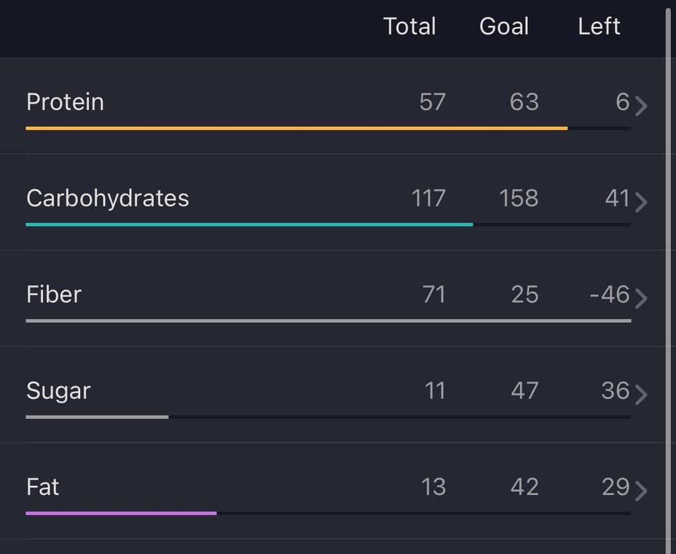Tap the Protein goal value 63
This screenshot has width=676, height=554.
524,102
